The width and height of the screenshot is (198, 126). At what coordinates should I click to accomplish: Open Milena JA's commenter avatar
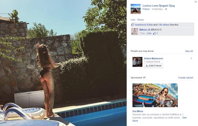135,31
